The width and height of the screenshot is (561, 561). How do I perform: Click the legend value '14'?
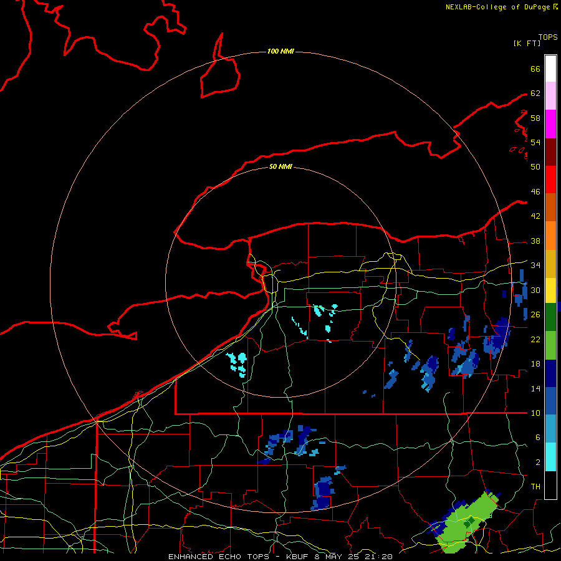tap(535, 388)
